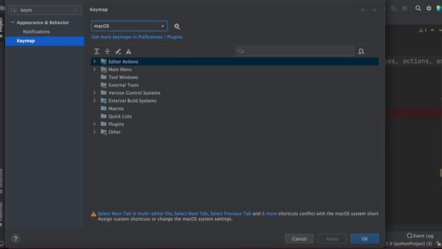Clear the settings search field
This screenshot has width=442, height=249.
pyautogui.click(x=75, y=10)
